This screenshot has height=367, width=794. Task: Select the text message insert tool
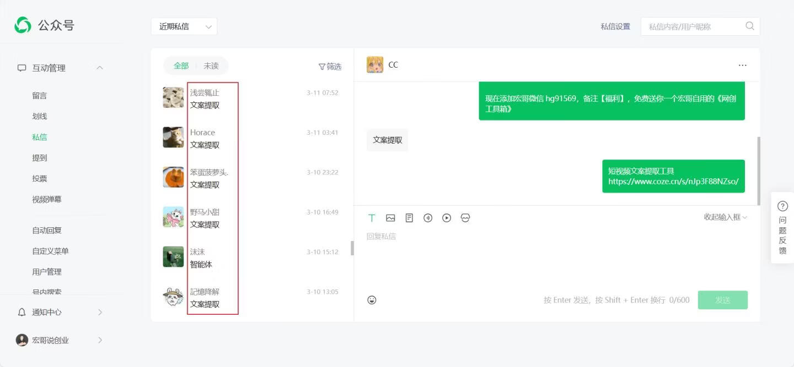(x=372, y=218)
